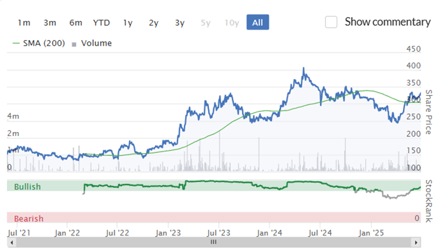Viewport: 435px width, 249px height.
Task: Select the All time range button
Action: (x=258, y=22)
